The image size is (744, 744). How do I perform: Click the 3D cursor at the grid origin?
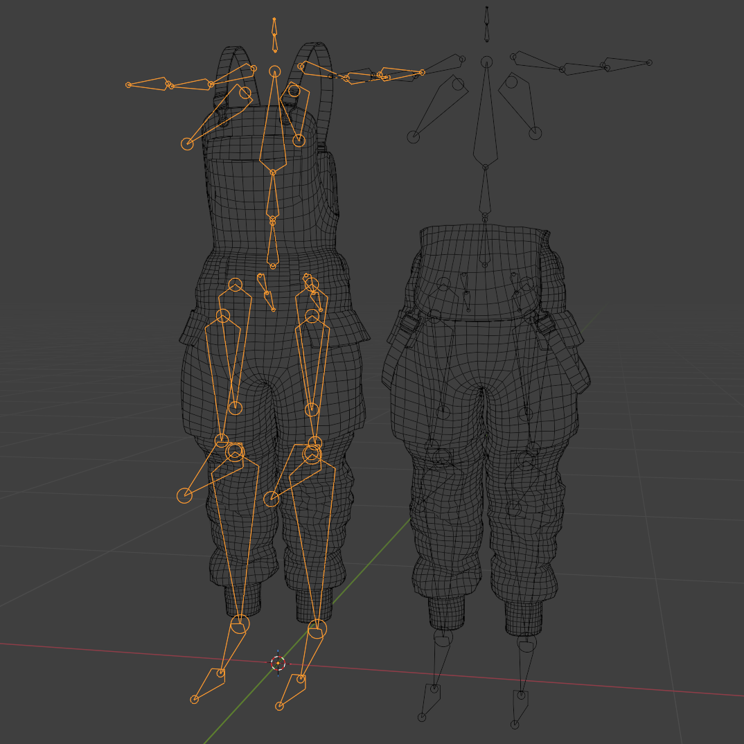click(x=278, y=663)
